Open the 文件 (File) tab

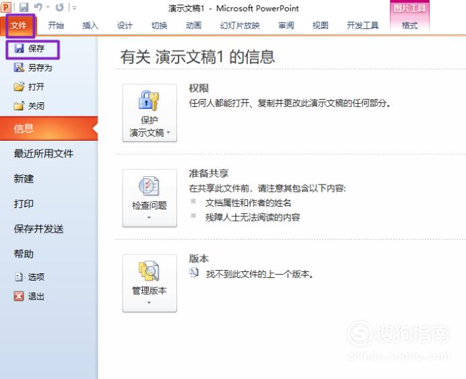click(18, 26)
